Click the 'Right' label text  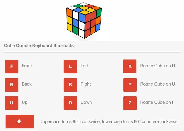pyautogui.click(x=86, y=84)
